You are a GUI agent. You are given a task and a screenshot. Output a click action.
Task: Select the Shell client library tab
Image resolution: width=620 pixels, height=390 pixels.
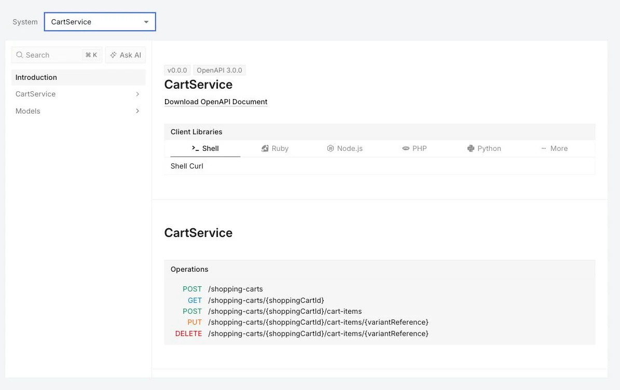click(x=205, y=148)
